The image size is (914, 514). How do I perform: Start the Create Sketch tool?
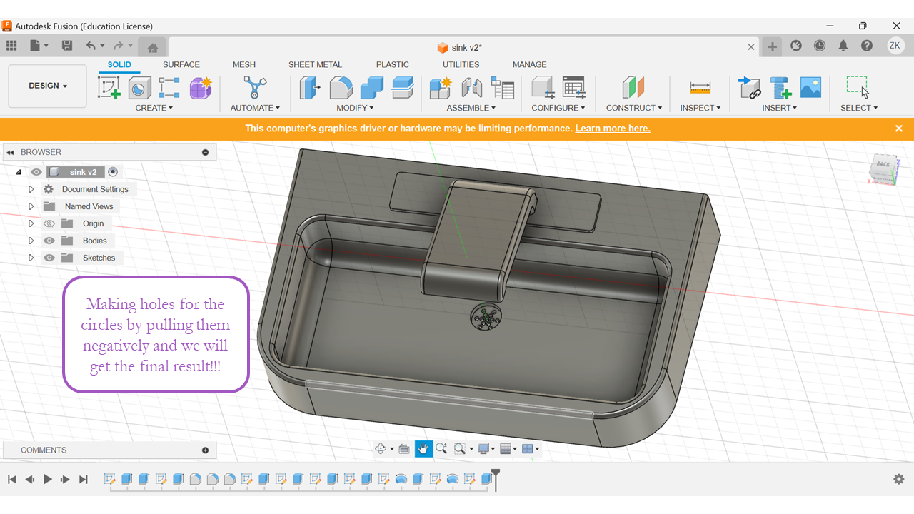[x=109, y=88]
